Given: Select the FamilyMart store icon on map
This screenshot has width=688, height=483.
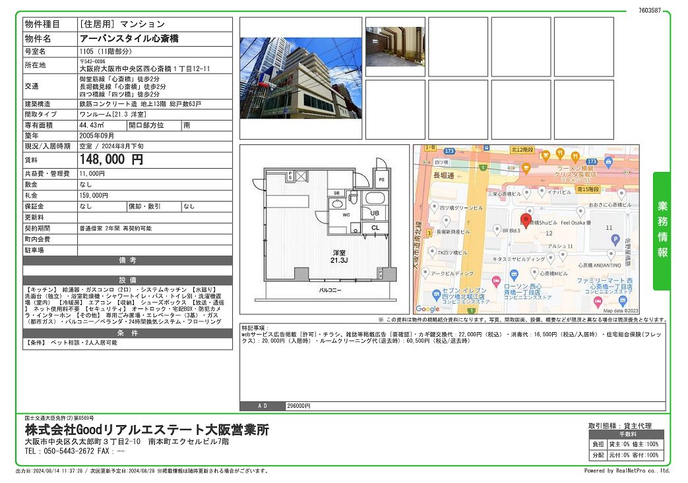Looking at the screenshot, I should [623, 300].
